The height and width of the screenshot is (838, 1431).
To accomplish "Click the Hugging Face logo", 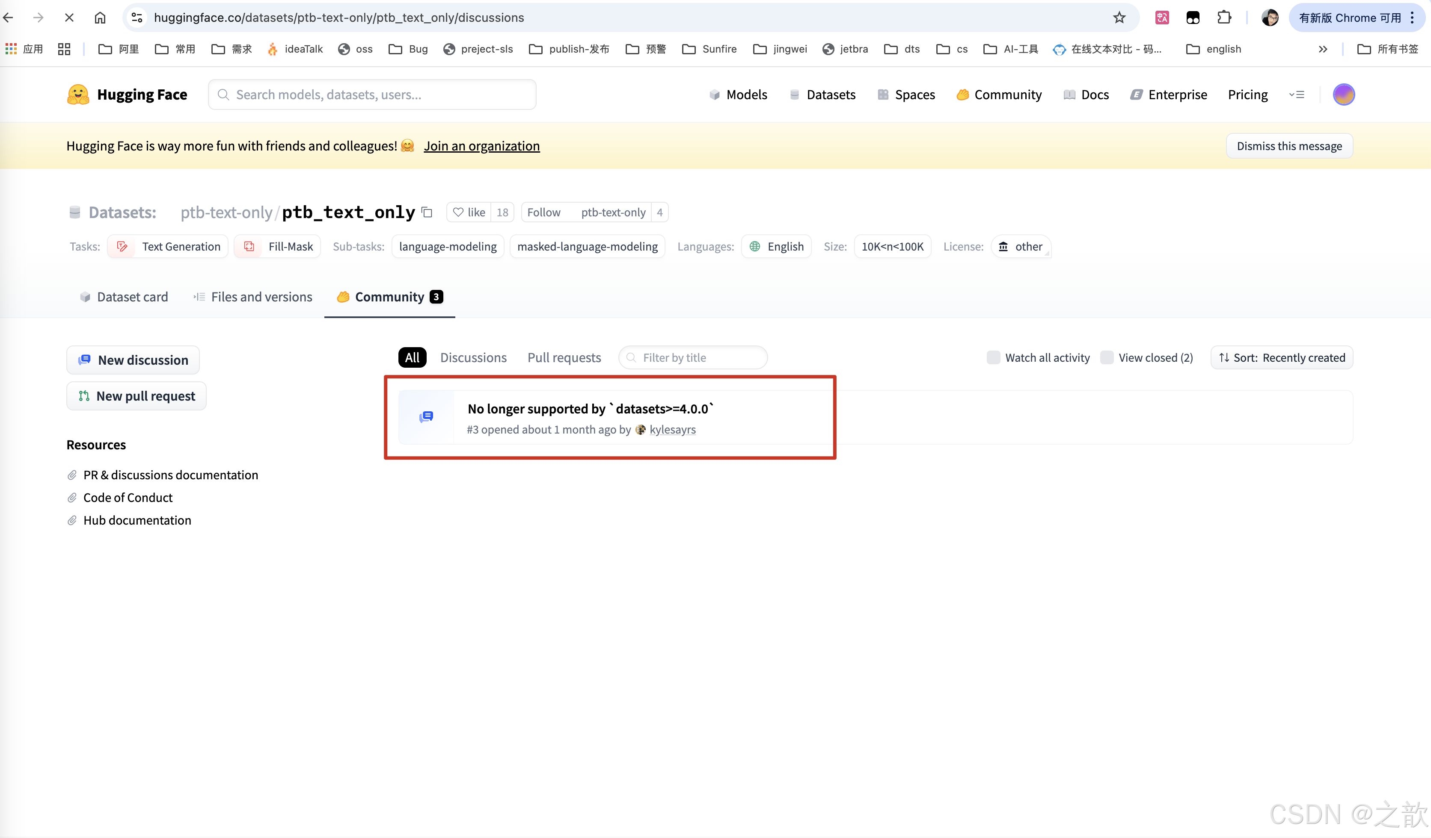I will pyautogui.click(x=127, y=94).
